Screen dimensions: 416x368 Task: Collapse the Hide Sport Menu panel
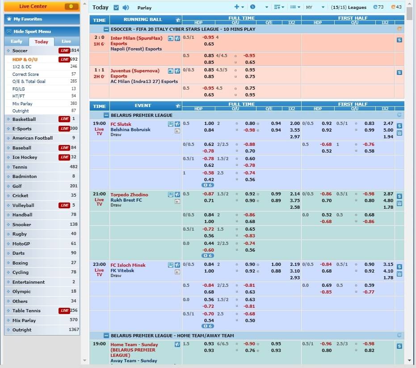[42, 31]
